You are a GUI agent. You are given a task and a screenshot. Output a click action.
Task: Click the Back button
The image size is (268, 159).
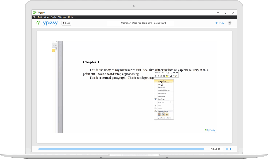(66, 23)
